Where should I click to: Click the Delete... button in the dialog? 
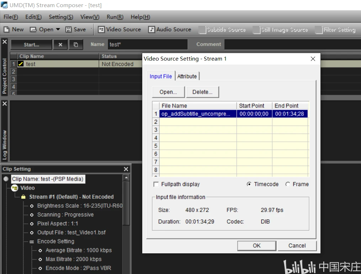coord(202,92)
